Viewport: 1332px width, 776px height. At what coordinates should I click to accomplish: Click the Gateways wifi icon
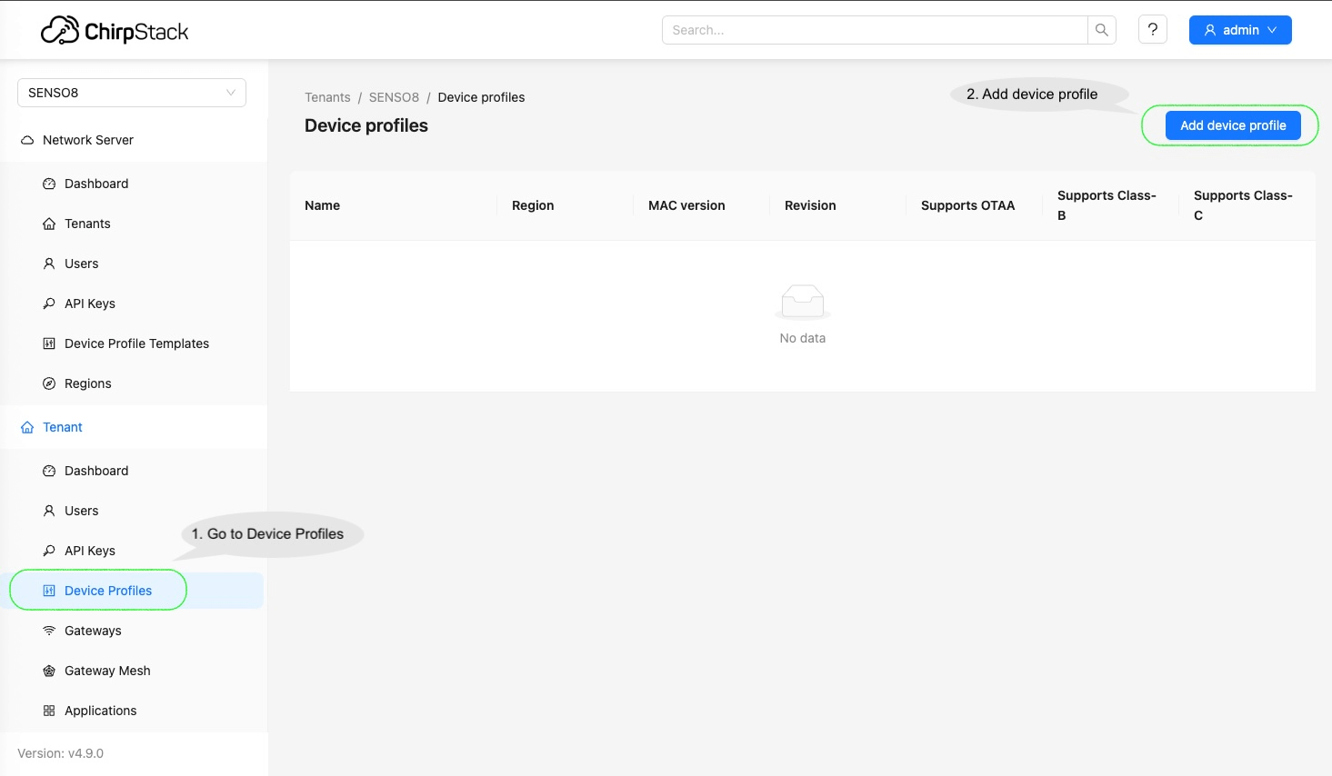(x=49, y=631)
